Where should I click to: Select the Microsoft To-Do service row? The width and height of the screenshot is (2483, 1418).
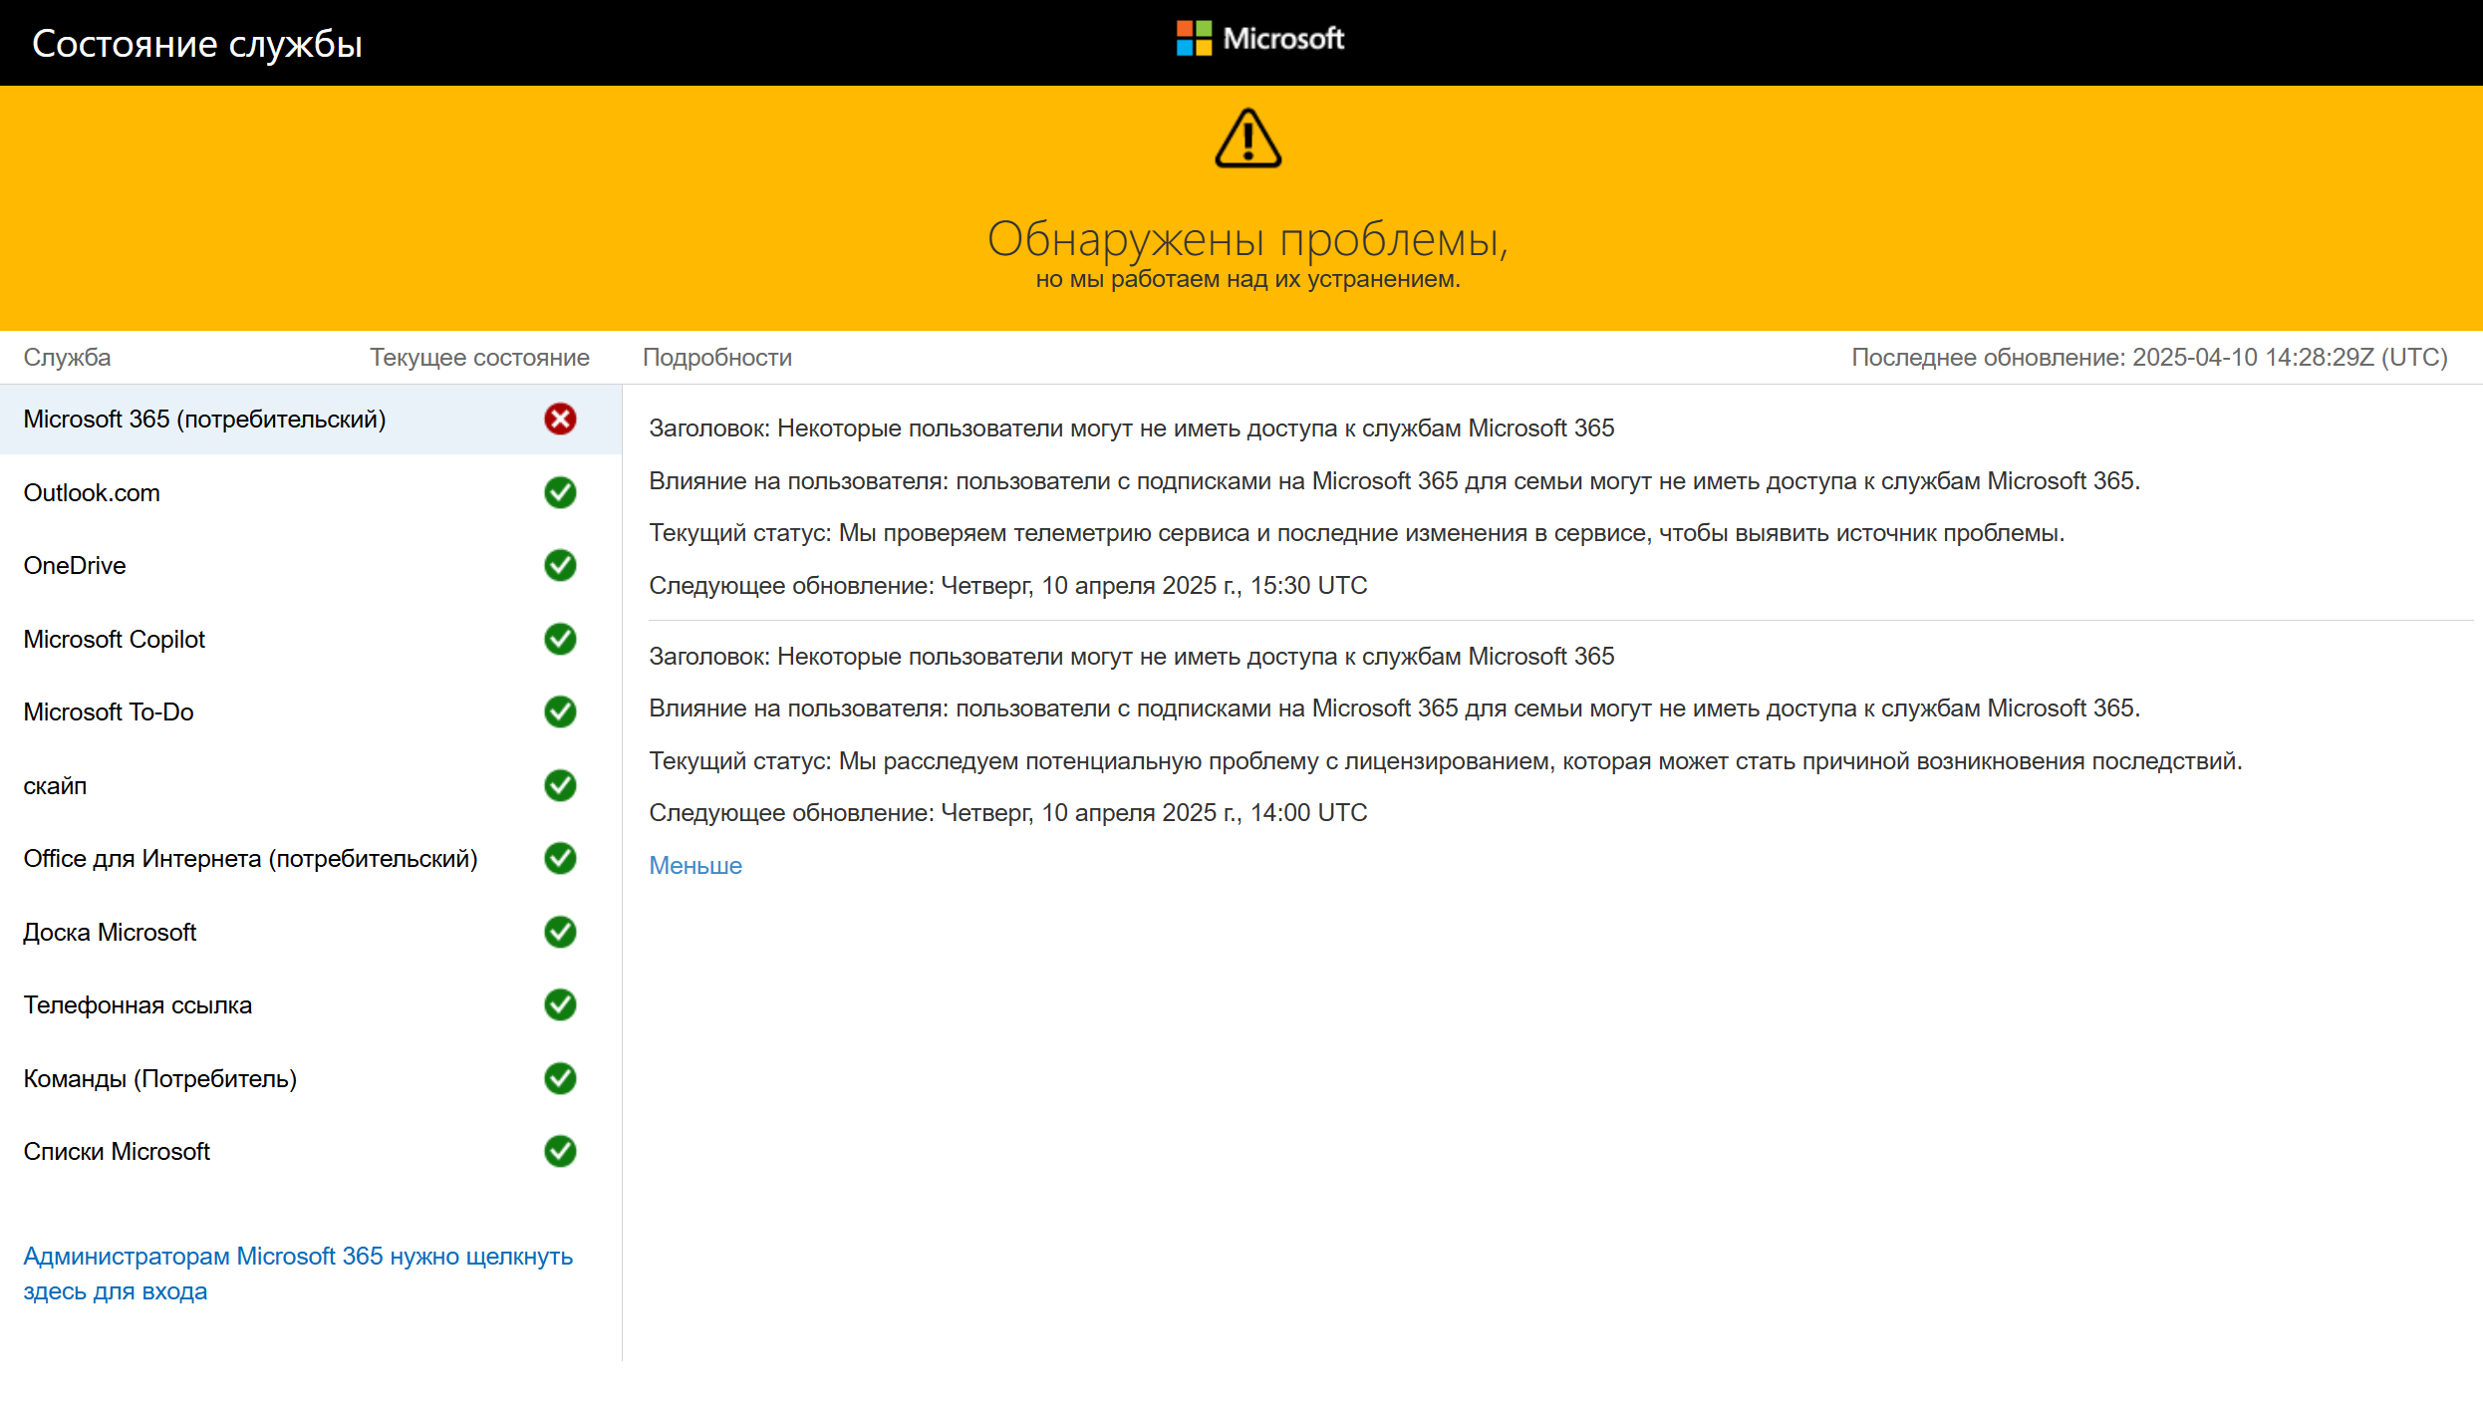pos(311,711)
